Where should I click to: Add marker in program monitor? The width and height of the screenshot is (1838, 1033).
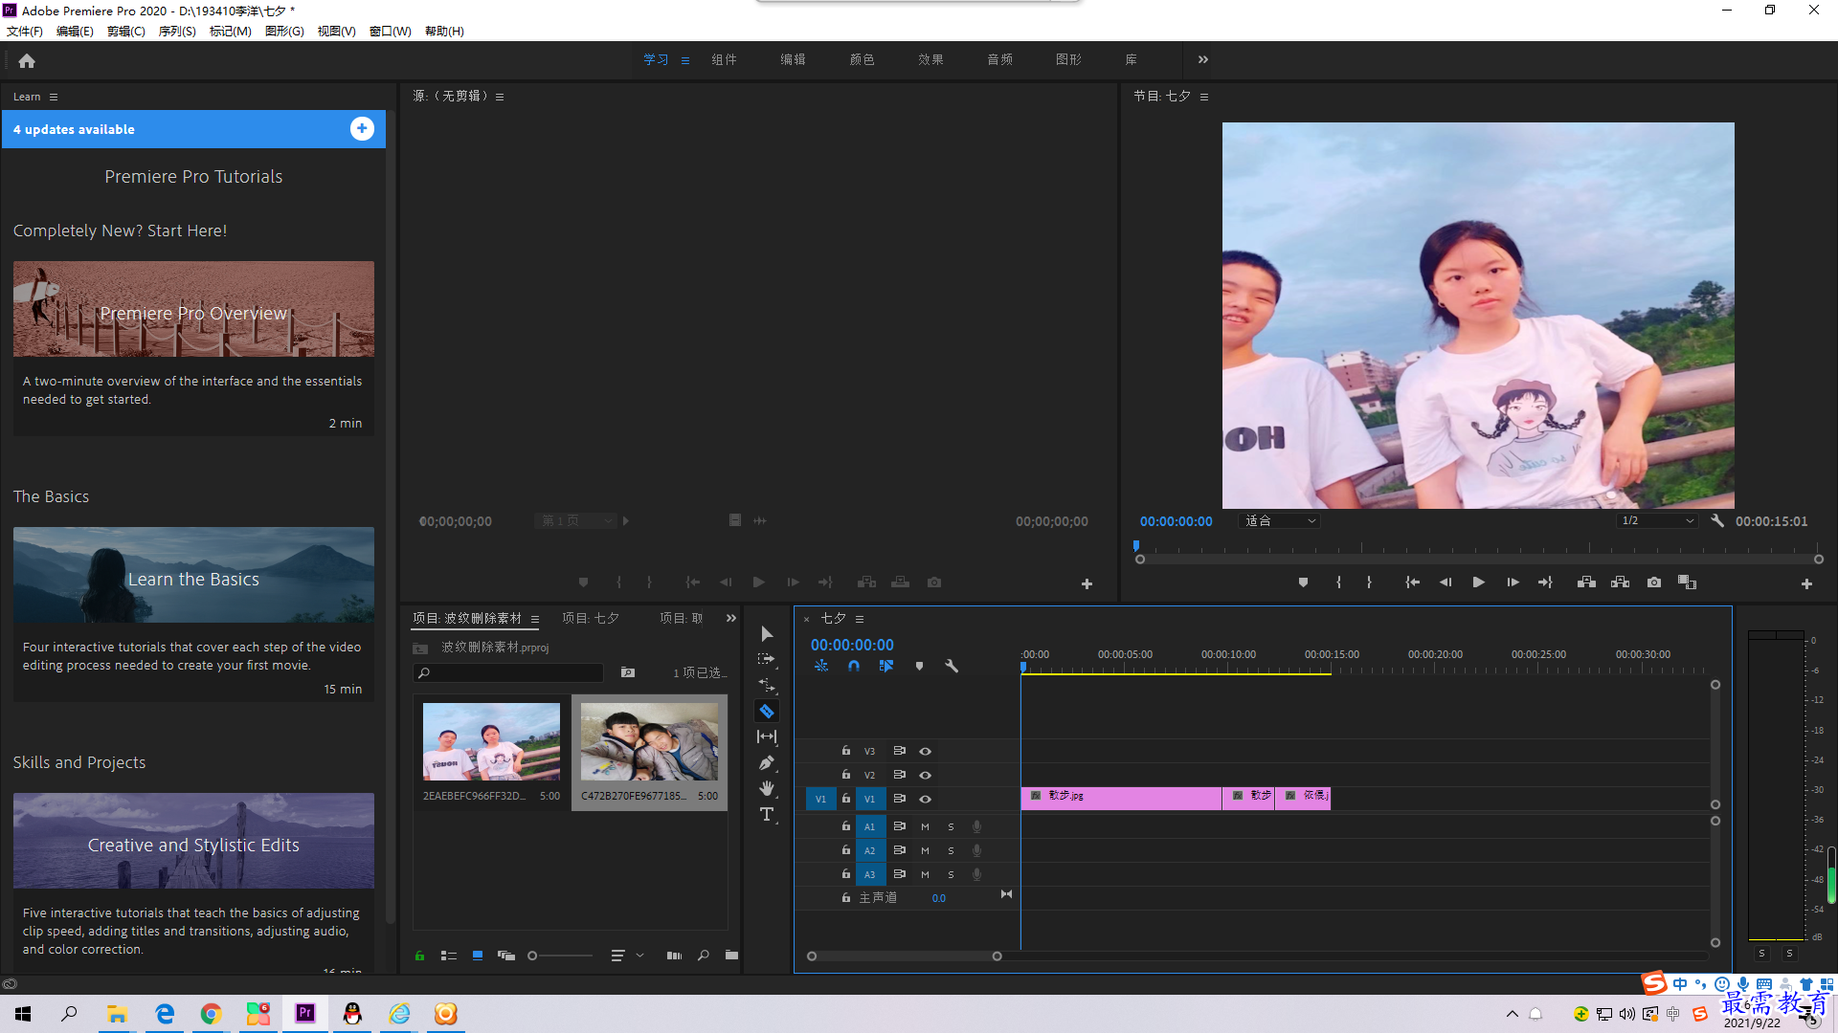1303,582
